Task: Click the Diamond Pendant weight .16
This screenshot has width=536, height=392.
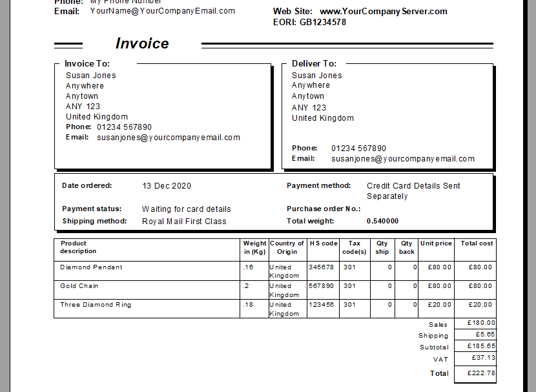Action: (248, 267)
